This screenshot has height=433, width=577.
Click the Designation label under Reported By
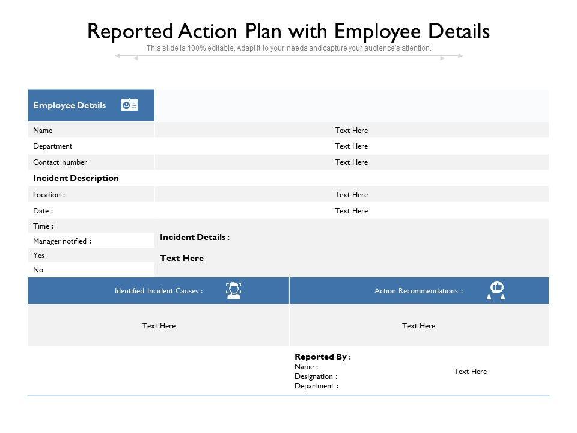tap(316, 376)
